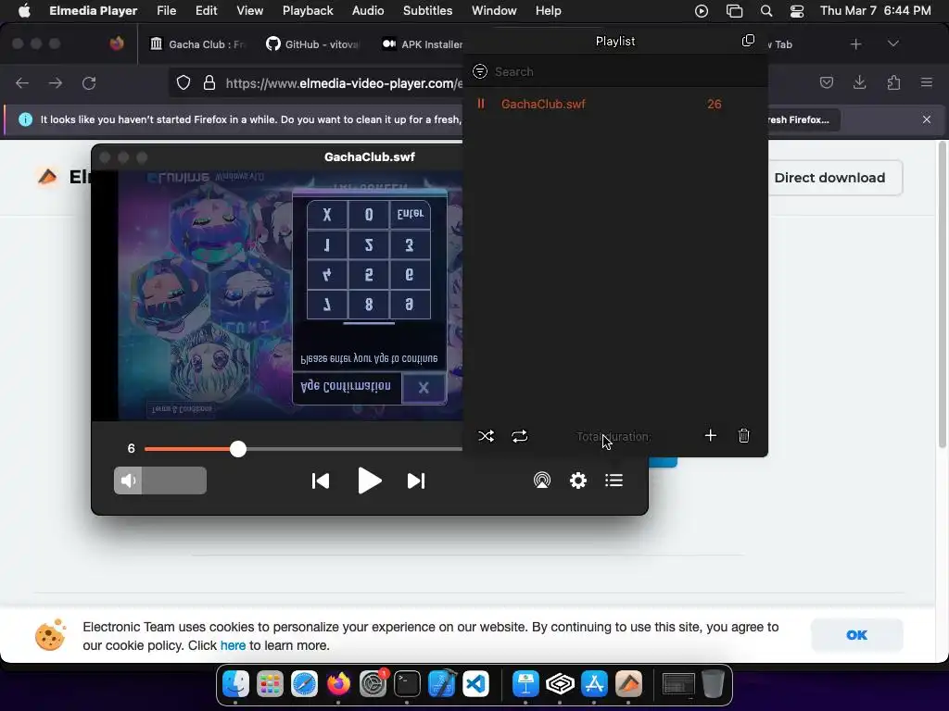The image size is (949, 711).
Task: Open Pocket save icon in Firefox
Action: (826, 82)
